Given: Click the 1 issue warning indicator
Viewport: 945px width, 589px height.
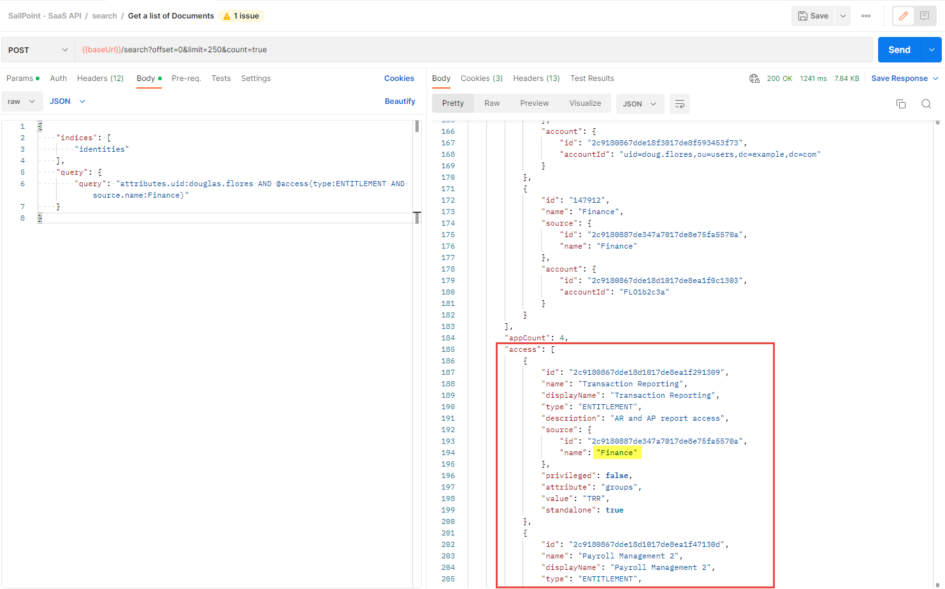Looking at the screenshot, I should pyautogui.click(x=240, y=15).
